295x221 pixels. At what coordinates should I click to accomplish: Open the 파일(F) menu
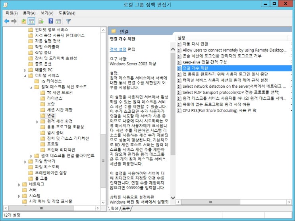click(x=12, y=13)
